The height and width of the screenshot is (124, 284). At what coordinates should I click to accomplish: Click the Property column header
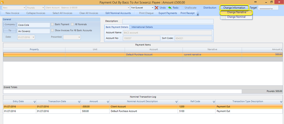(34, 49)
